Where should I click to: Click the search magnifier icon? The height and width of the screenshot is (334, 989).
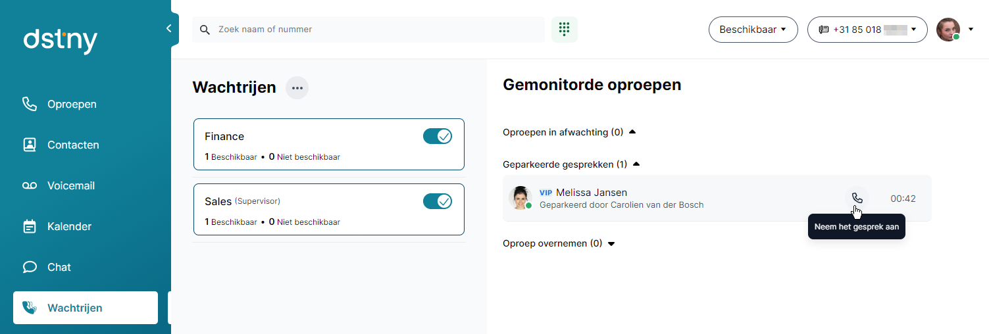point(205,30)
